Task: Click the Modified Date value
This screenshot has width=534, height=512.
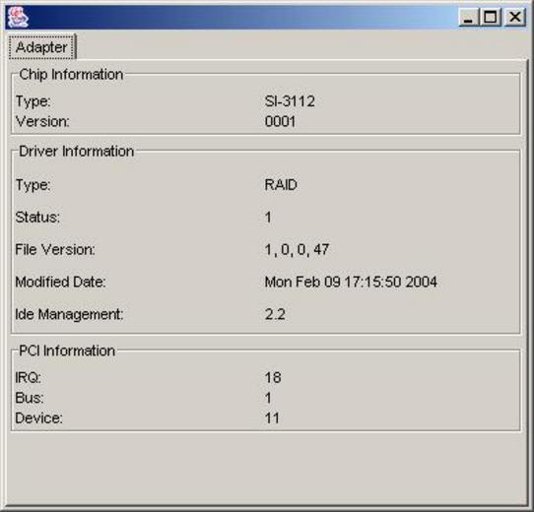Action: coord(351,282)
